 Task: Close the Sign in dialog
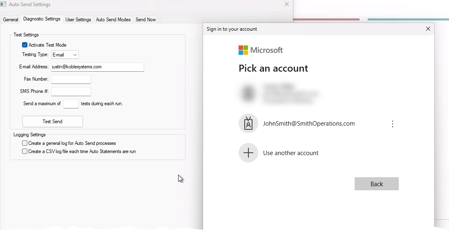pos(428,29)
